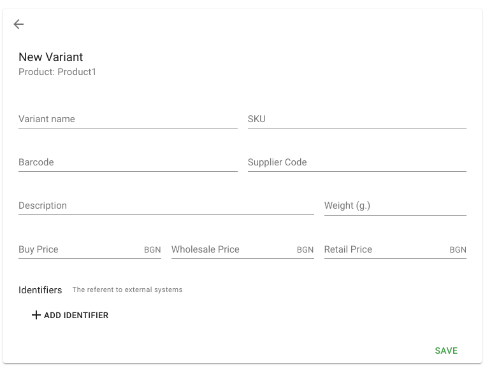Focus the Supplier Code field
This screenshot has width=485, height=369.
pyautogui.click(x=357, y=162)
